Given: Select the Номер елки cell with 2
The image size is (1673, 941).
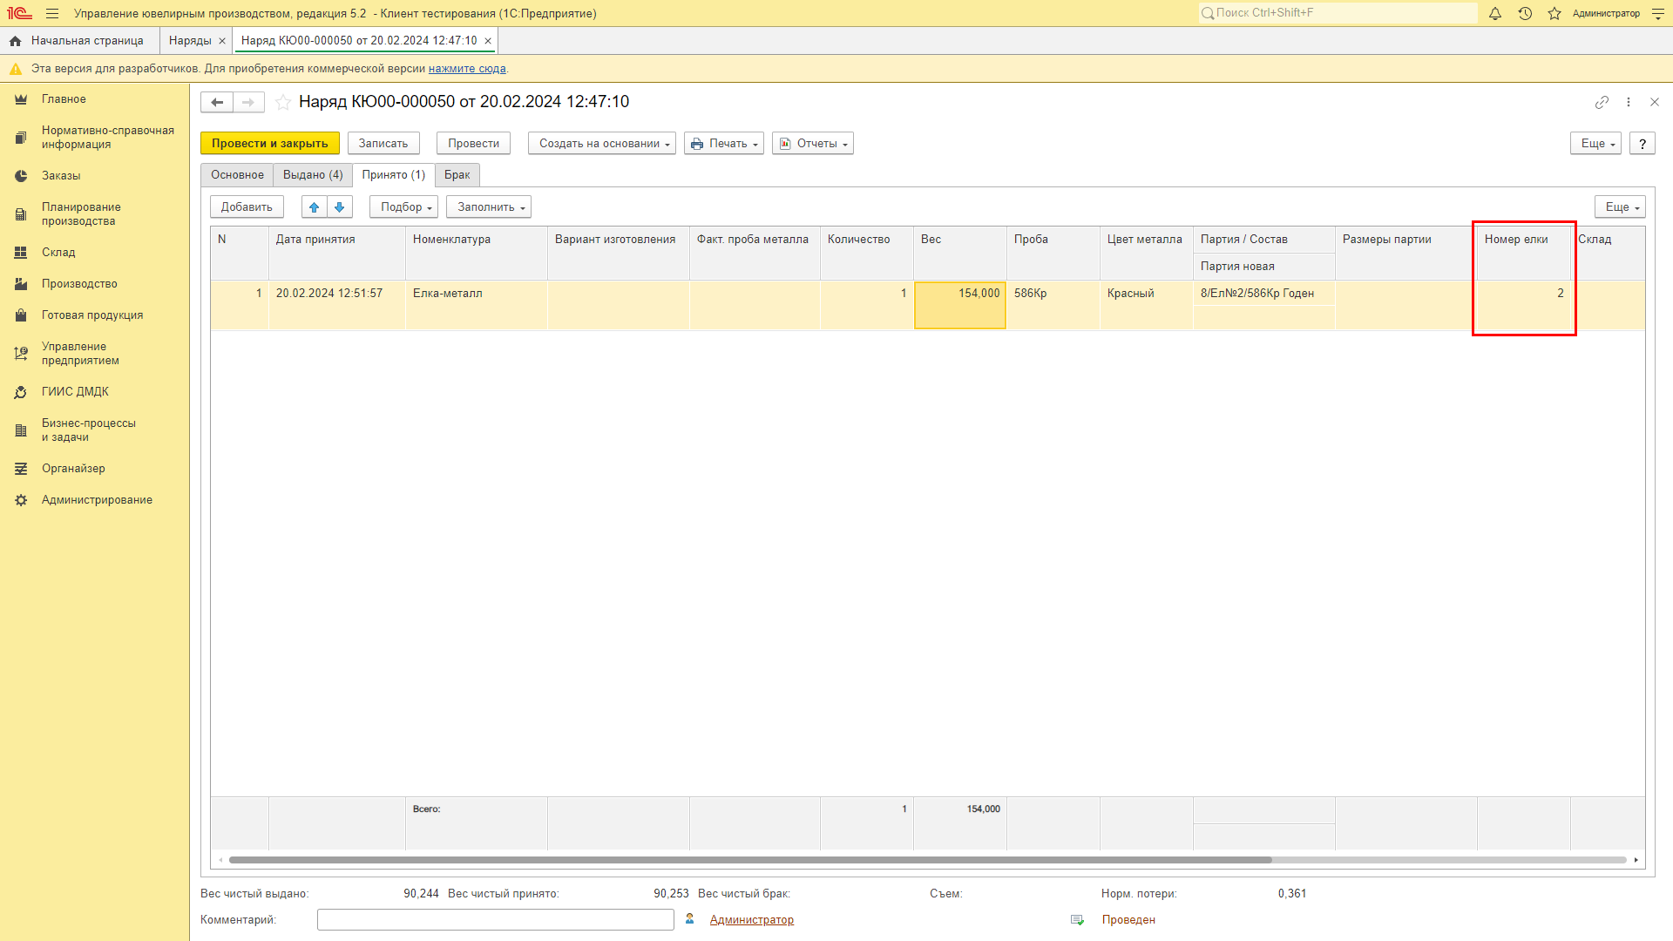Looking at the screenshot, I should coord(1524,305).
